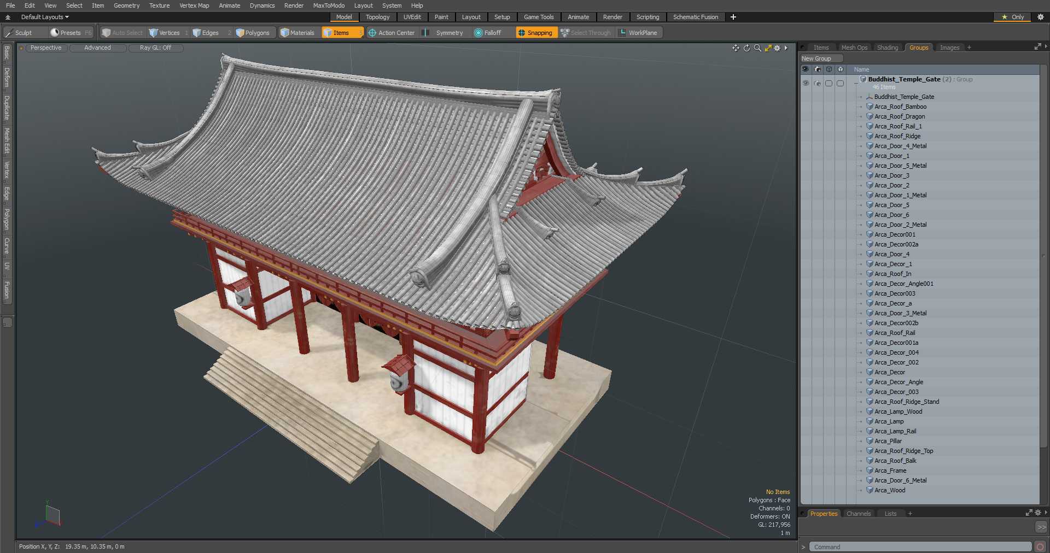Expand the Properties panel options arrow
1050x553 pixels.
point(1046,513)
